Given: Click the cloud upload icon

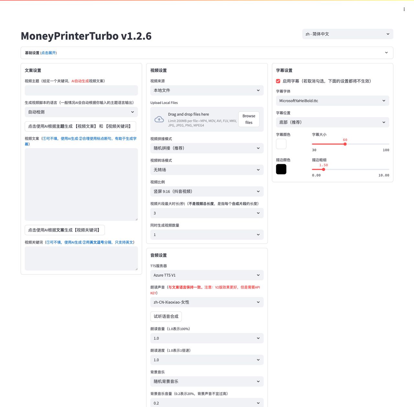Looking at the screenshot, I should click(159, 119).
